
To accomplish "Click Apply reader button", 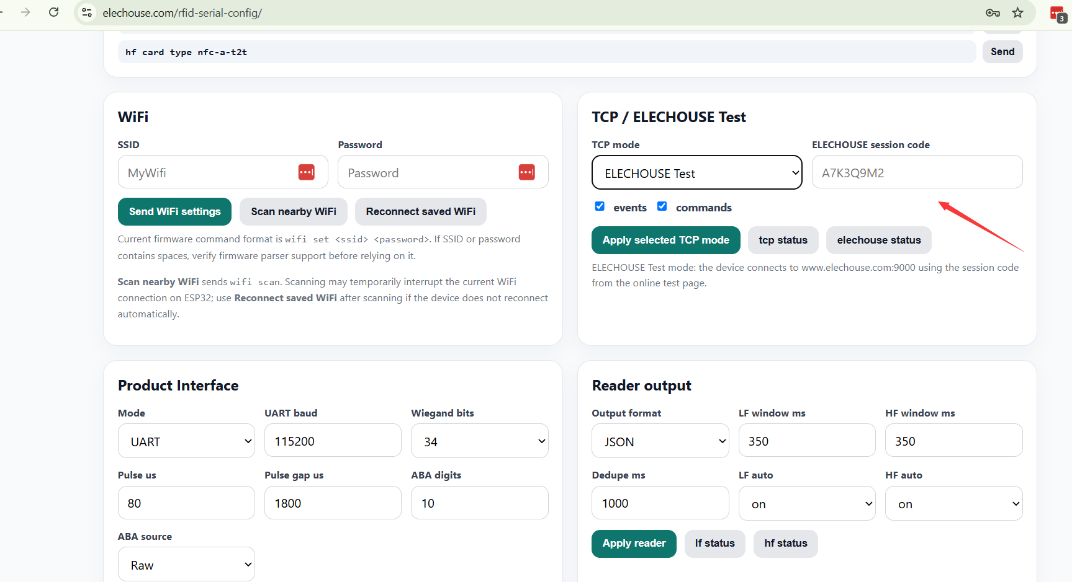I will (x=634, y=544).
